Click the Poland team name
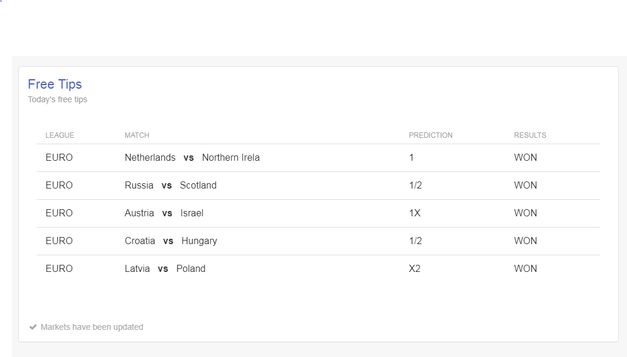The width and height of the screenshot is (627, 357). click(191, 269)
